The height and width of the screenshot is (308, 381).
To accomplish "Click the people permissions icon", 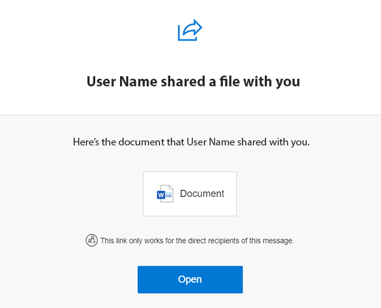I will 91,241.
